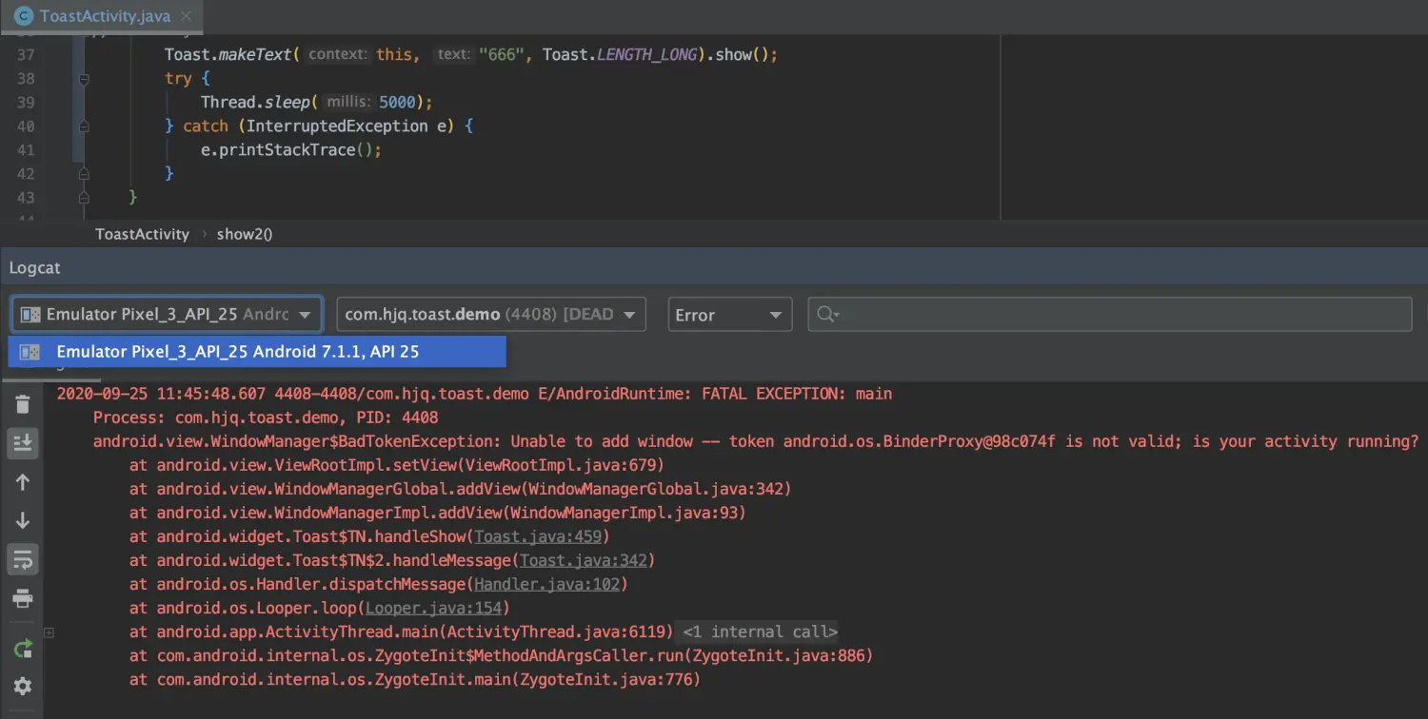Expand the <1 internal call> fold label
This screenshot has width=1428, height=719.
tap(761, 632)
